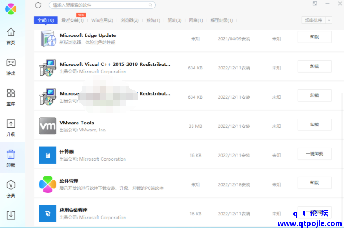Click the Microsoft Edge Update program icon
Screen dimensions: 344x230
click(48, 39)
